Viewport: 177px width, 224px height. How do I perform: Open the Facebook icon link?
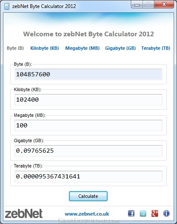coord(131,213)
